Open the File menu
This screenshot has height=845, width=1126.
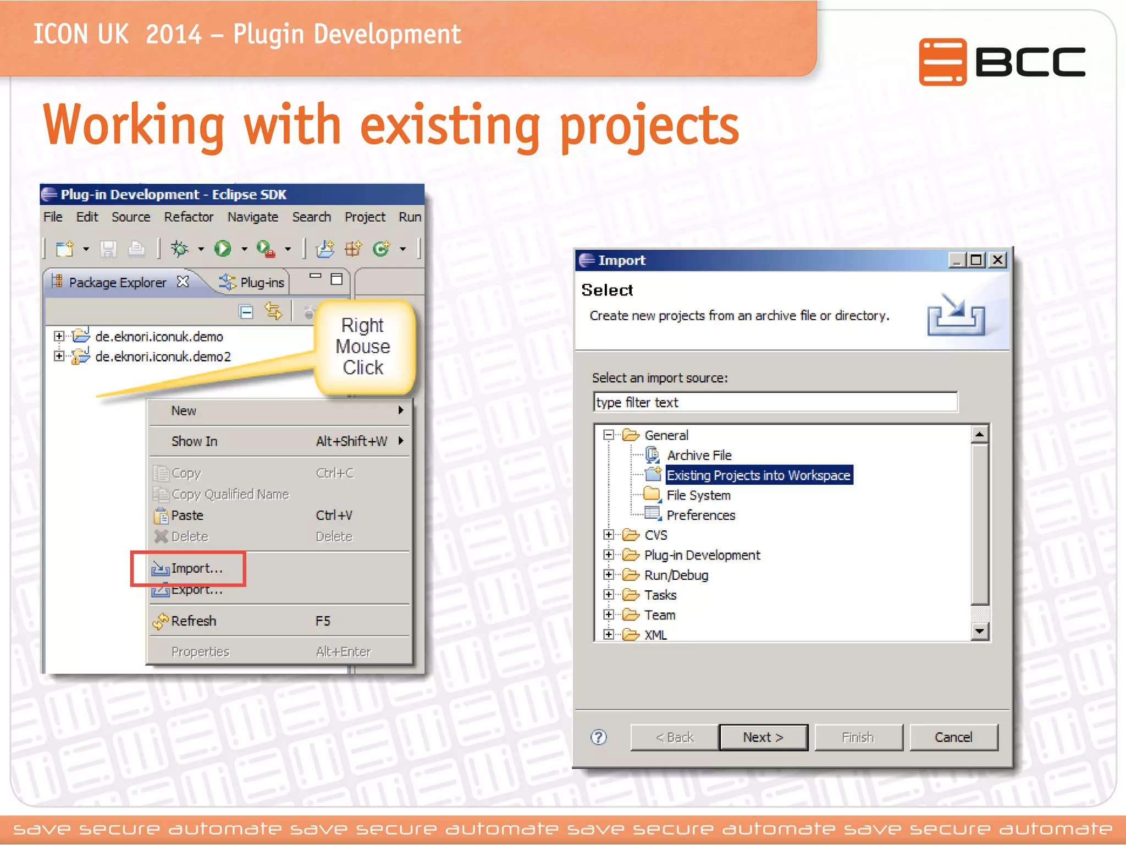(x=53, y=217)
